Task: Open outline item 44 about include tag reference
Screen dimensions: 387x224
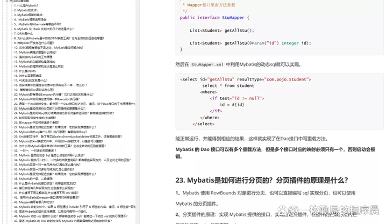Action: 75,207
